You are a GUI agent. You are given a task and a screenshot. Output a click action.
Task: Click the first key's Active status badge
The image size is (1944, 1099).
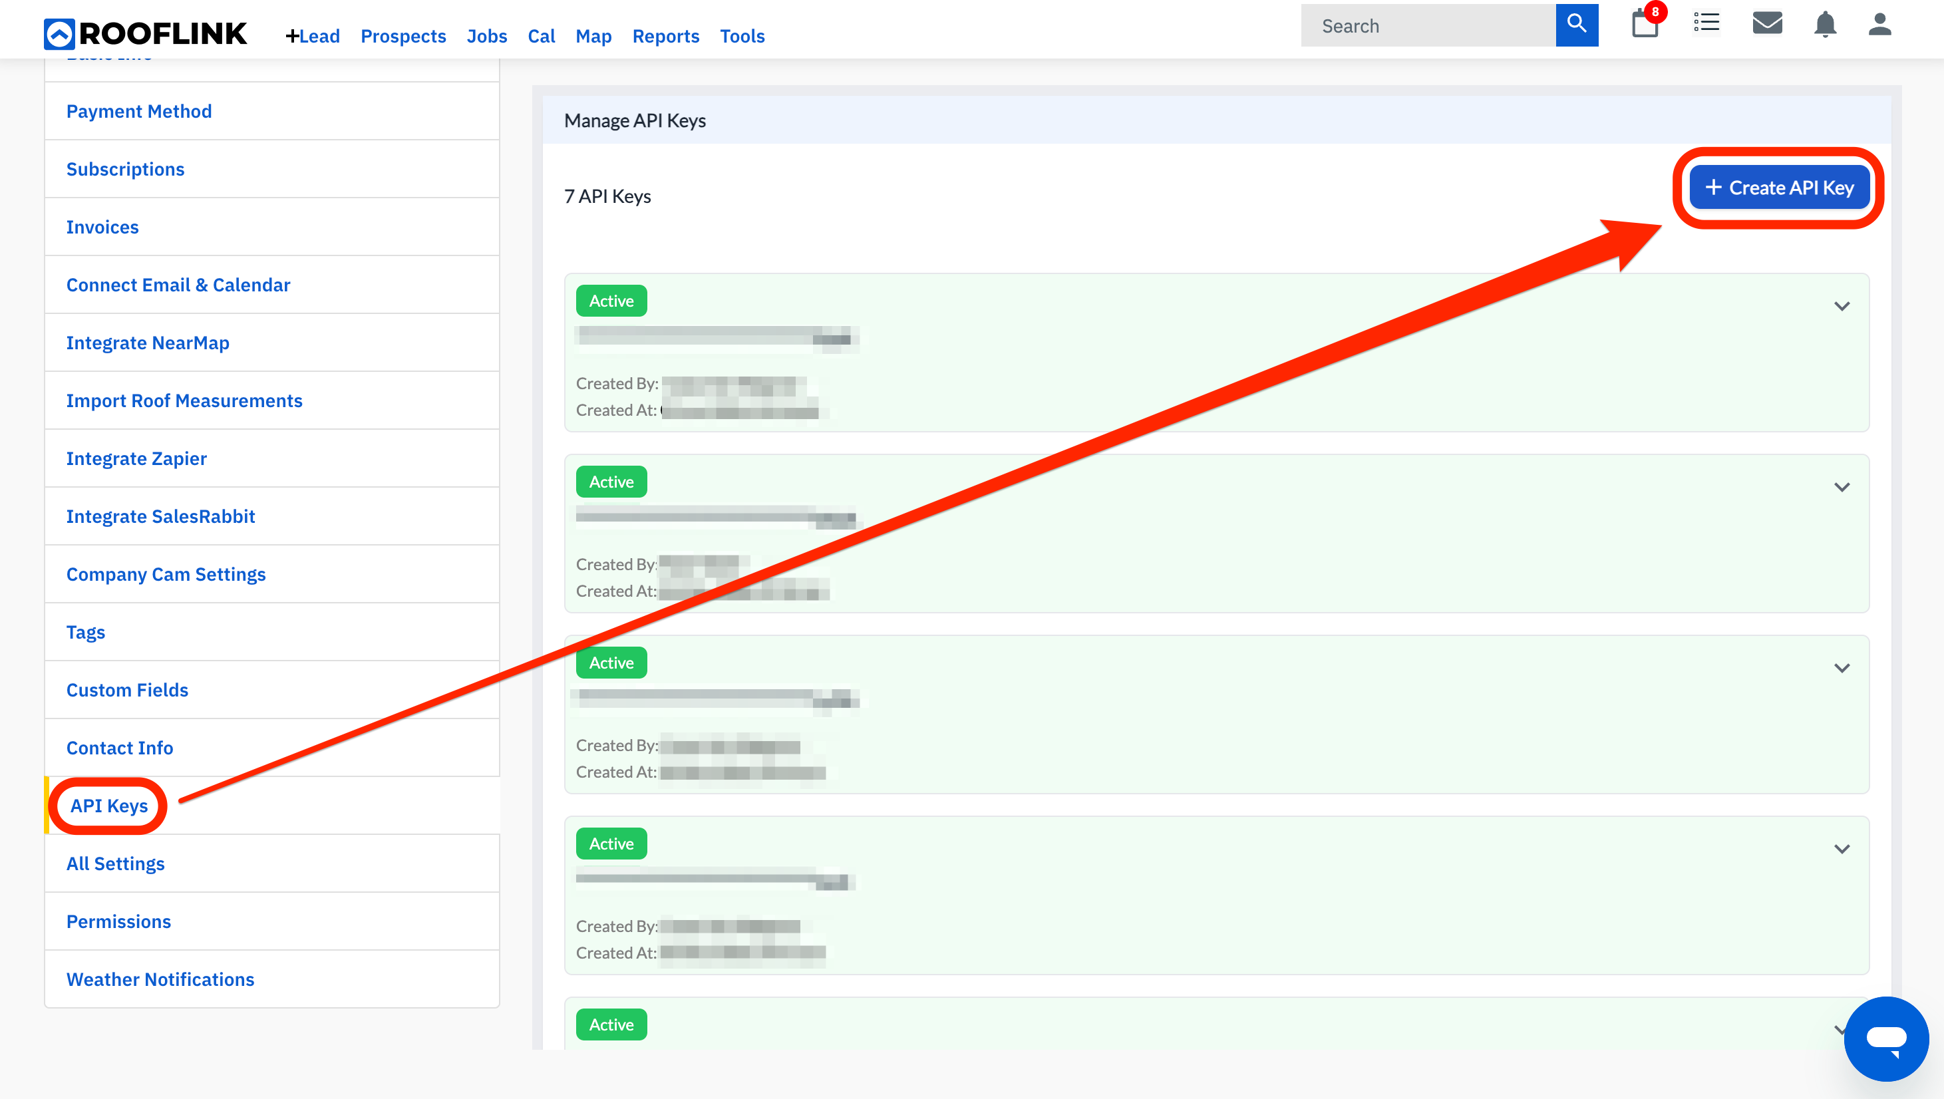click(611, 301)
